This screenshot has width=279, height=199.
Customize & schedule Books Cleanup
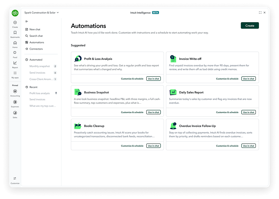coord(132,146)
